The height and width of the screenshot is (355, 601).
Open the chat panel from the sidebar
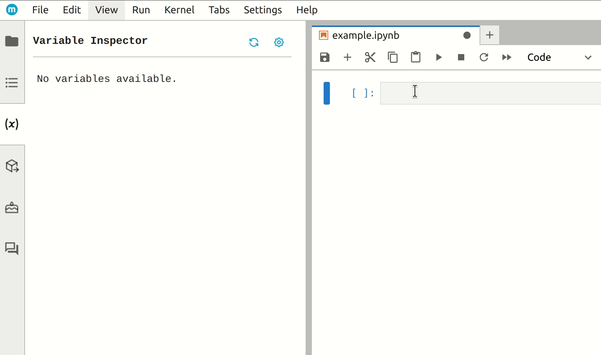[12, 248]
